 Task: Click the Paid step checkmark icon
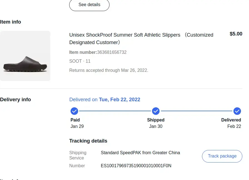pos(74,111)
